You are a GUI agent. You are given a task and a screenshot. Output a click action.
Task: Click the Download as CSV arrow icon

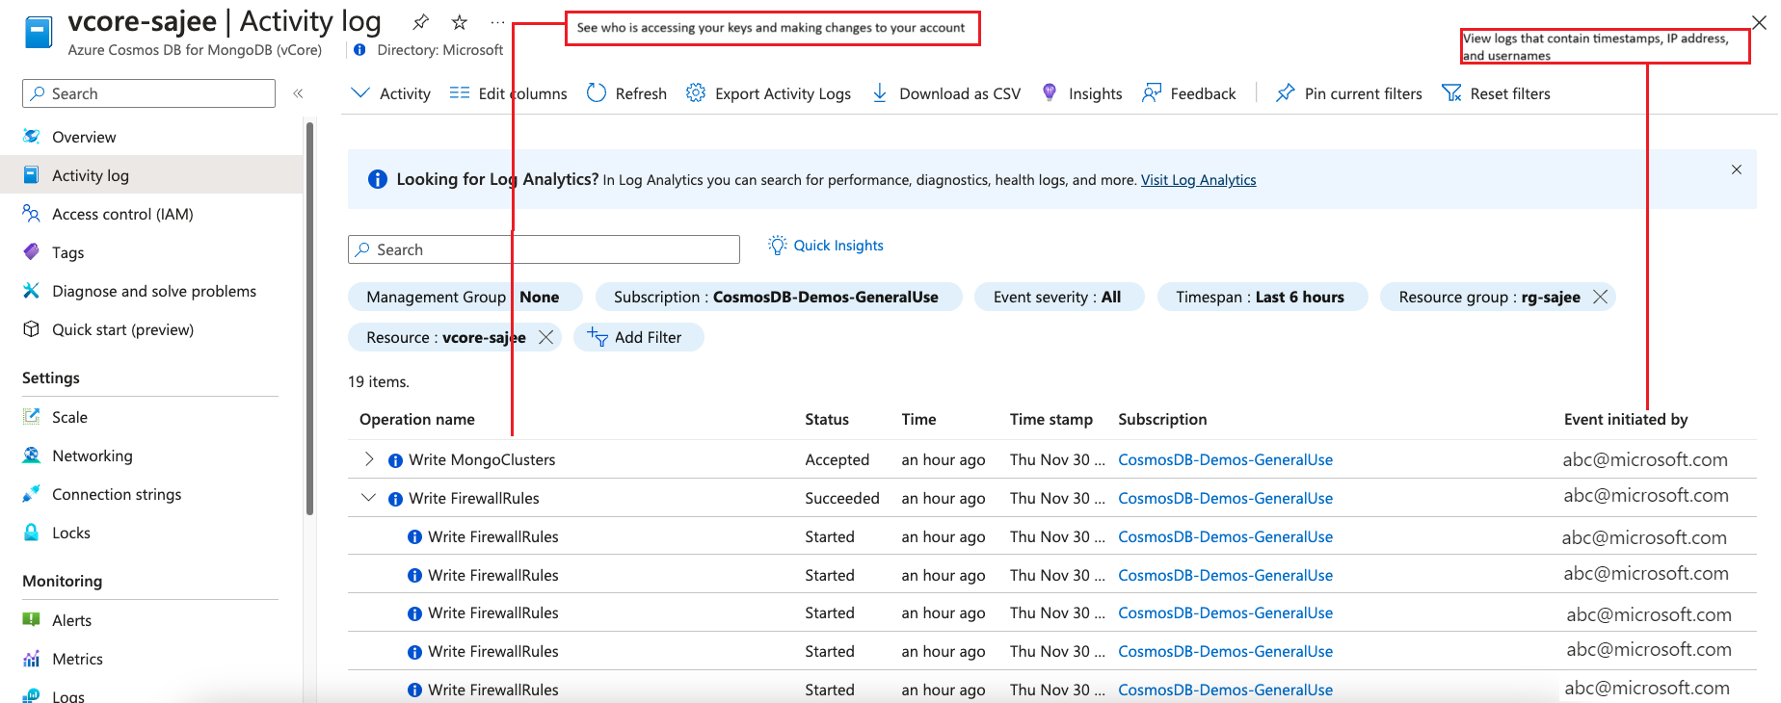(x=880, y=92)
